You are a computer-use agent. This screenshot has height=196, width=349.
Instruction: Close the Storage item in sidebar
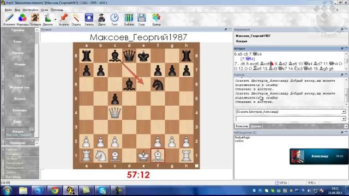click(x=32, y=141)
